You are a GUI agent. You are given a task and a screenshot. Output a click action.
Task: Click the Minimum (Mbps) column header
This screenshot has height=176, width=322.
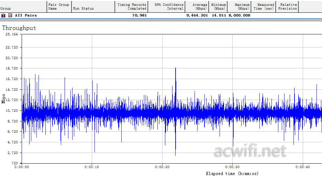pos(218,7)
